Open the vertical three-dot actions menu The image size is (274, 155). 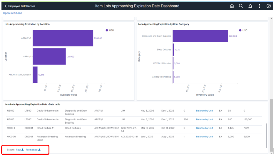tap(259, 6)
